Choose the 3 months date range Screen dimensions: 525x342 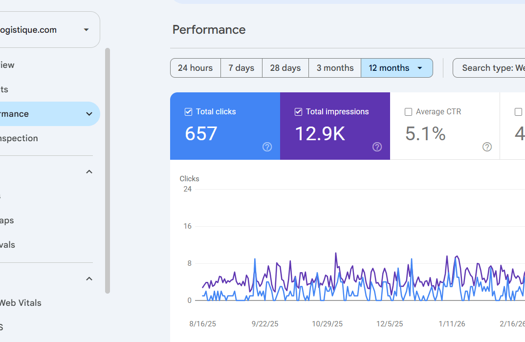[335, 68]
